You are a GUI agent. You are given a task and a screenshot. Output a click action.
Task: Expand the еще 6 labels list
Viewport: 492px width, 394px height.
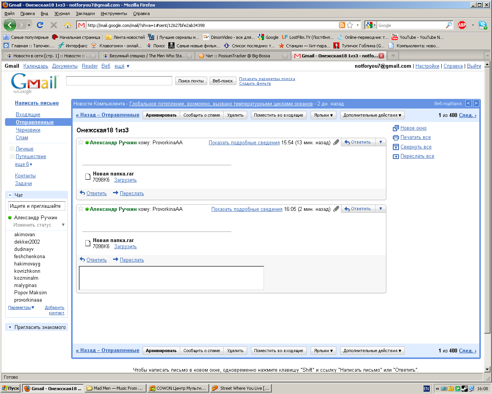pos(23,164)
